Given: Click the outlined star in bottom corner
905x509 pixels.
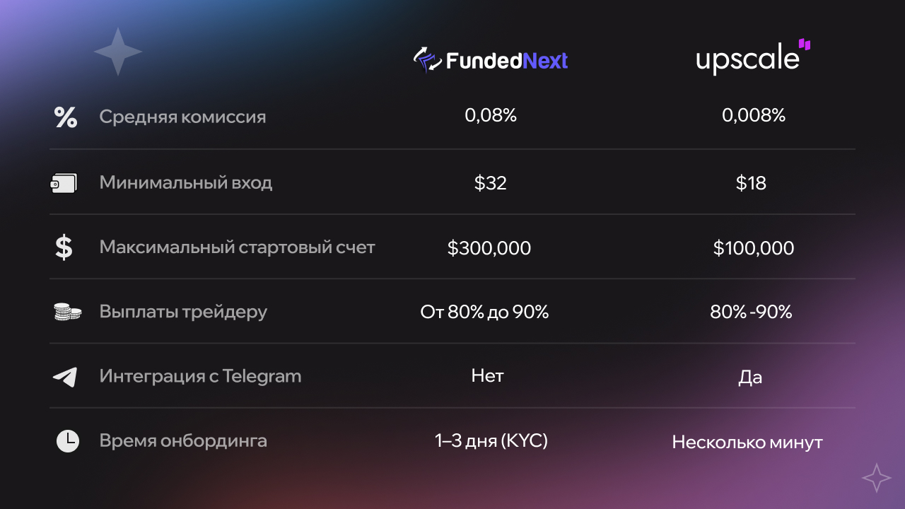Looking at the screenshot, I should click(877, 478).
